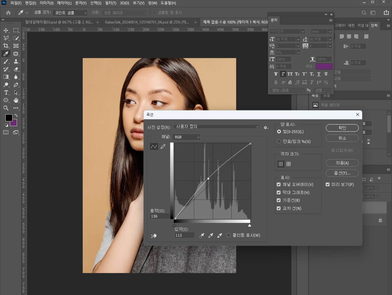This screenshot has height=295, width=392.
Task: Select the Rectangular Marquee tool
Action: pos(16,30)
